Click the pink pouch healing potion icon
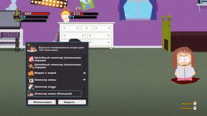The height and width of the screenshot is (116, 207). tap(31, 59)
